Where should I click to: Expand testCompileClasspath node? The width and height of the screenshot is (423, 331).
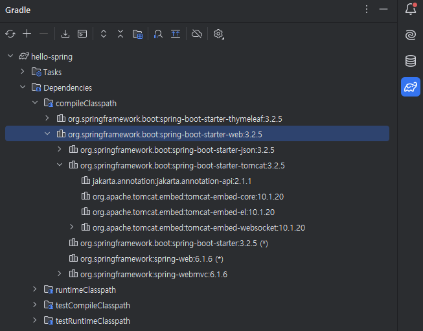(35, 304)
